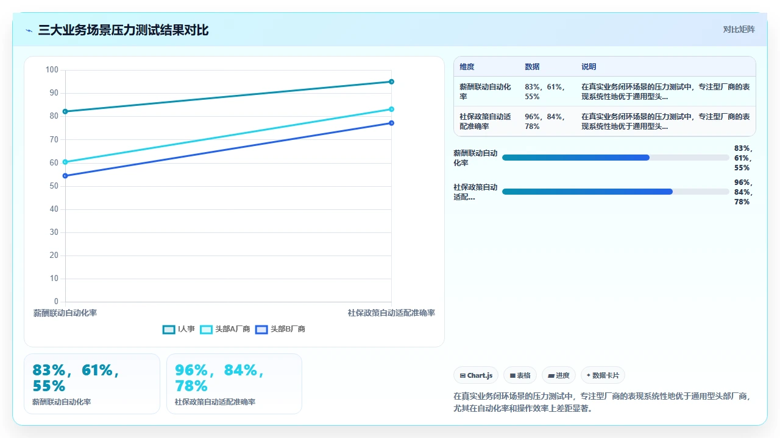Click the 进度 tag icon
The height and width of the screenshot is (438, 780).
(551, 376)
